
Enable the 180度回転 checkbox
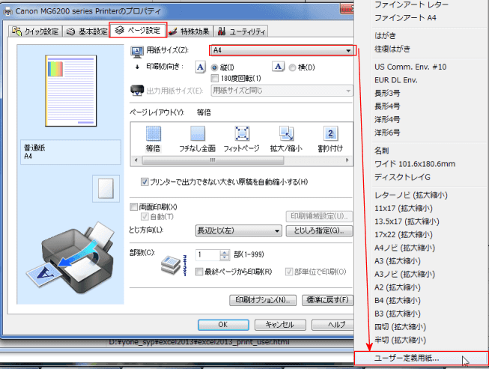215,78
